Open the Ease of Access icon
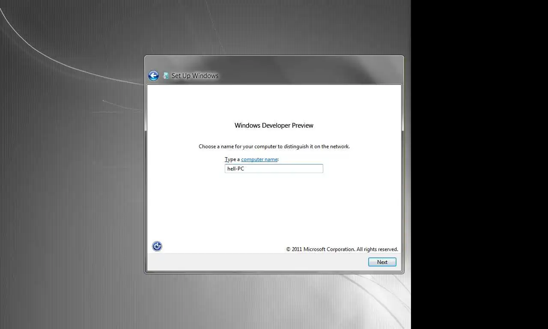This screenshot has height=329, width=548. [x=157, y=246]
